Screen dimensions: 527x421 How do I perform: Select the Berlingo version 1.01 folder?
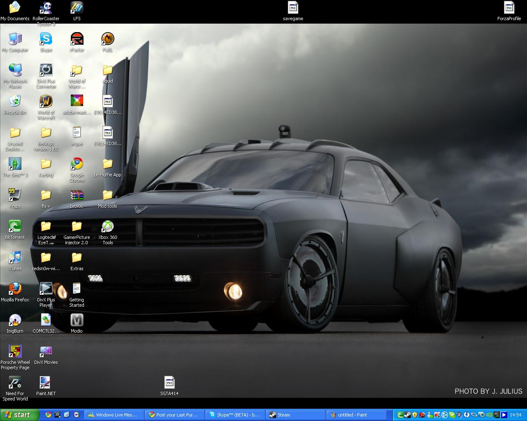(x=46, y=139)
